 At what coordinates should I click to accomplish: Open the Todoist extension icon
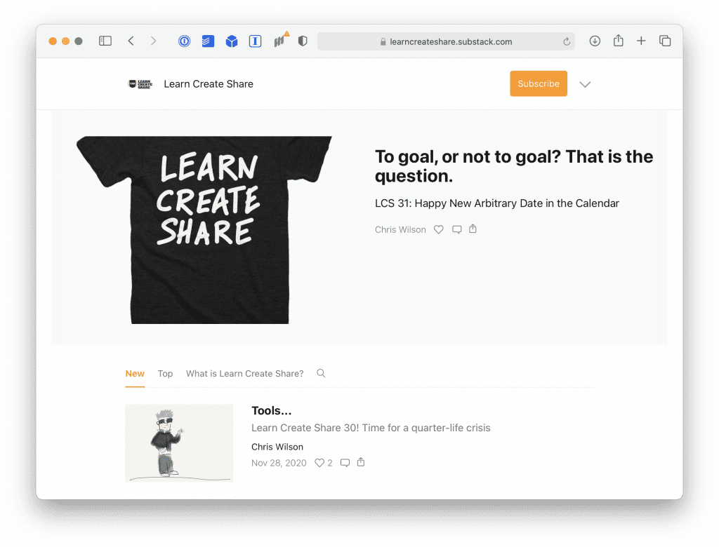pos(208,41)
